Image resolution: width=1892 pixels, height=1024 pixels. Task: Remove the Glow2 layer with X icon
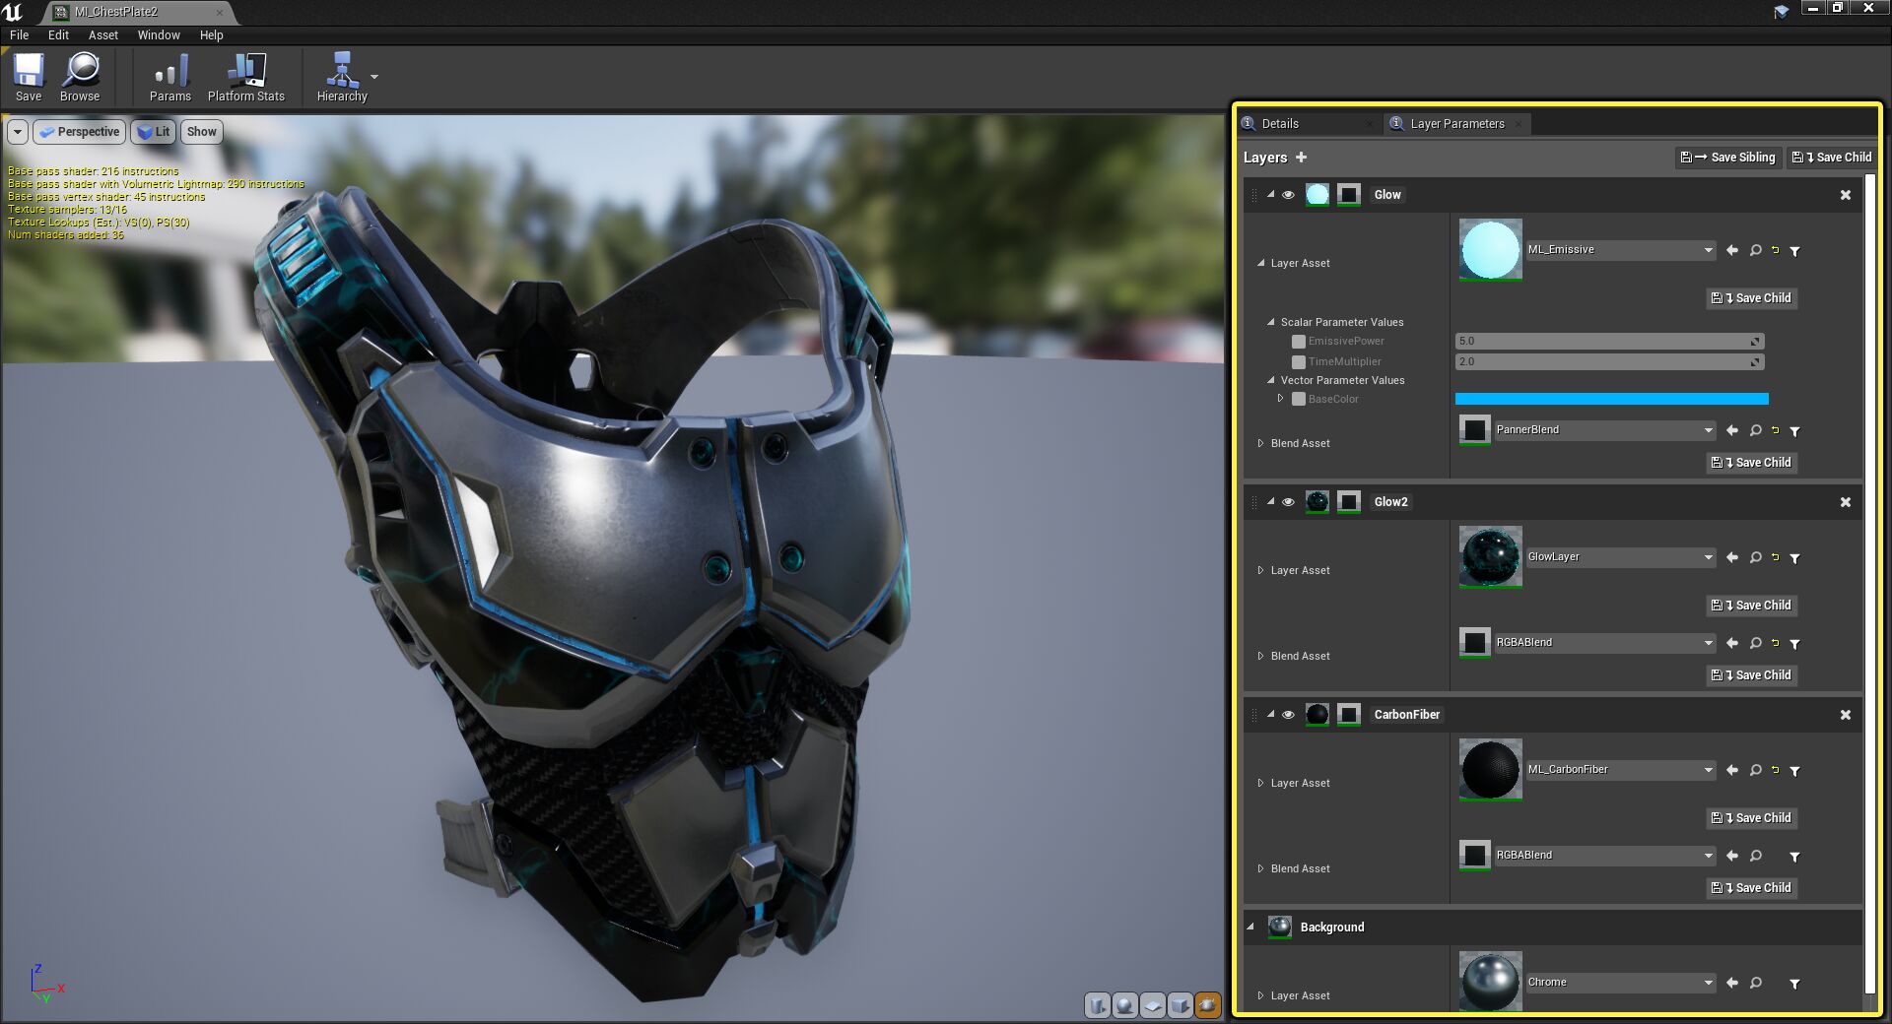click(1845, 502)
